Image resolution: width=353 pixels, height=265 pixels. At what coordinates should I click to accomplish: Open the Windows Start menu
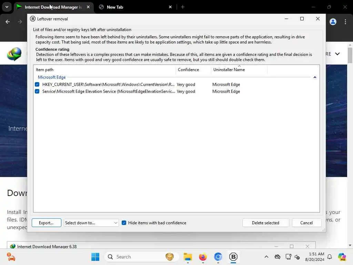[95, 257]
